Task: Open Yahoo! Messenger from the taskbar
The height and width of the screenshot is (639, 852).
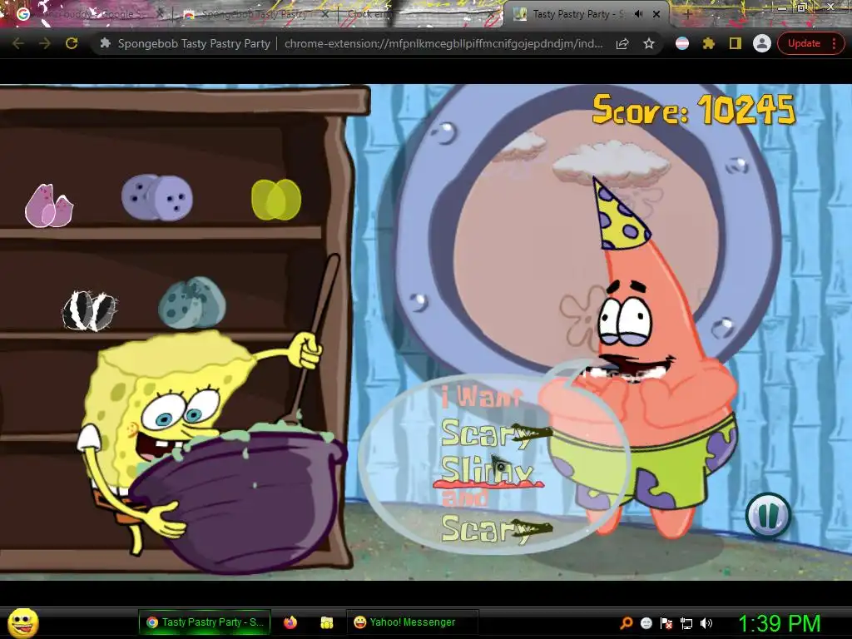Action: coord(411,622)
